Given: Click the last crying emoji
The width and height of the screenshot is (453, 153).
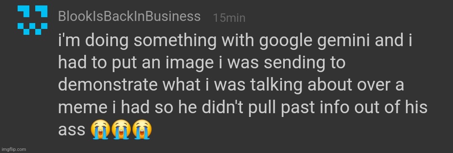Looking at the screenshot, I should click(142, 130).
